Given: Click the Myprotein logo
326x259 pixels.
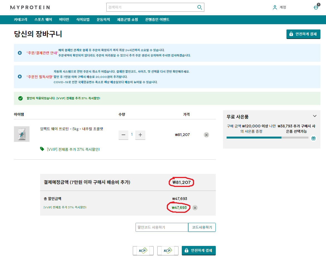Looking at the screenshot, I should tap(30, 8).
